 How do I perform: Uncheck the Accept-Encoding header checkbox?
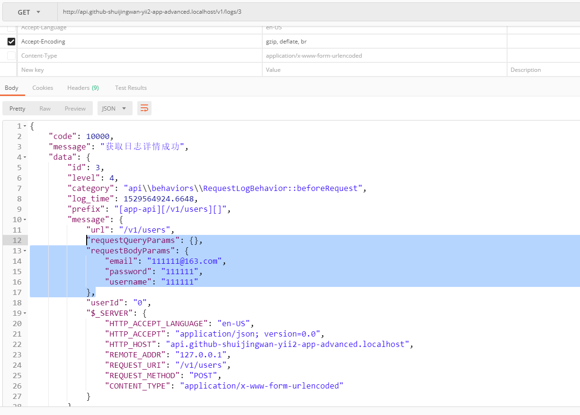[x=11, y=42]
